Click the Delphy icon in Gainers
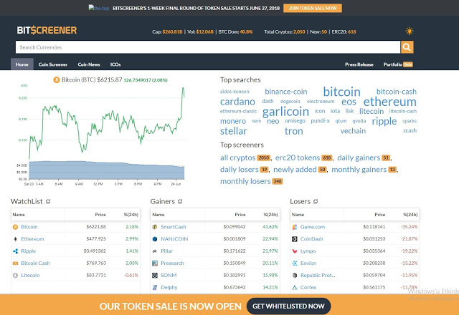Viewport: 459px width, 315px height. 155,288
